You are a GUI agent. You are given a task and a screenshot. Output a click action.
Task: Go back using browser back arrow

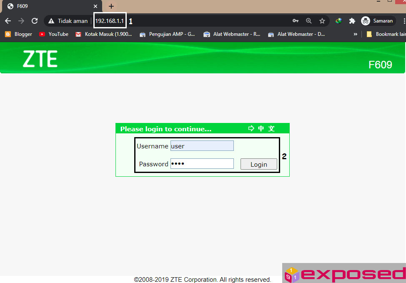click(8, 21)
